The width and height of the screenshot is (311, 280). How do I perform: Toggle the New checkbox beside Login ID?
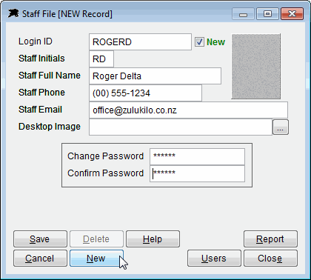199,41
